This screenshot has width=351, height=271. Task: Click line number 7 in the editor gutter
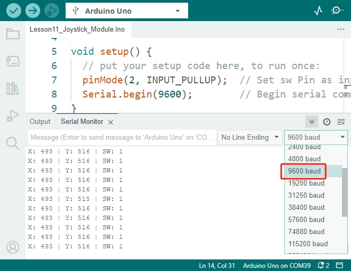[54, 80]
